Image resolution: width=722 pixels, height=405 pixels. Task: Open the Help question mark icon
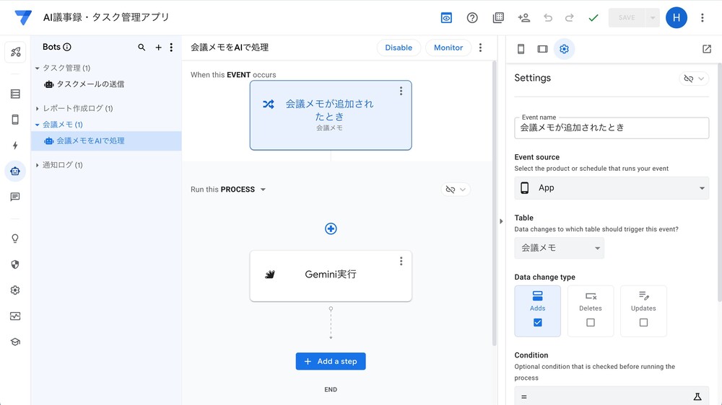[x=472, y=18]
